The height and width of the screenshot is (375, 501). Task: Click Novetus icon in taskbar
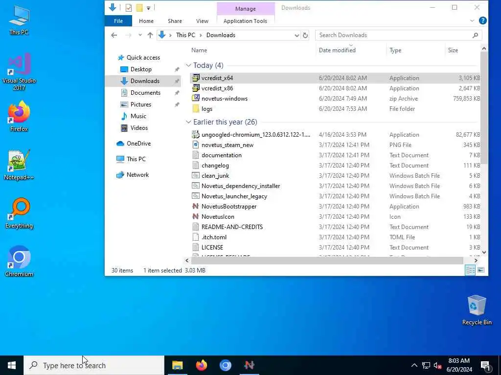[x=249, y=365]
